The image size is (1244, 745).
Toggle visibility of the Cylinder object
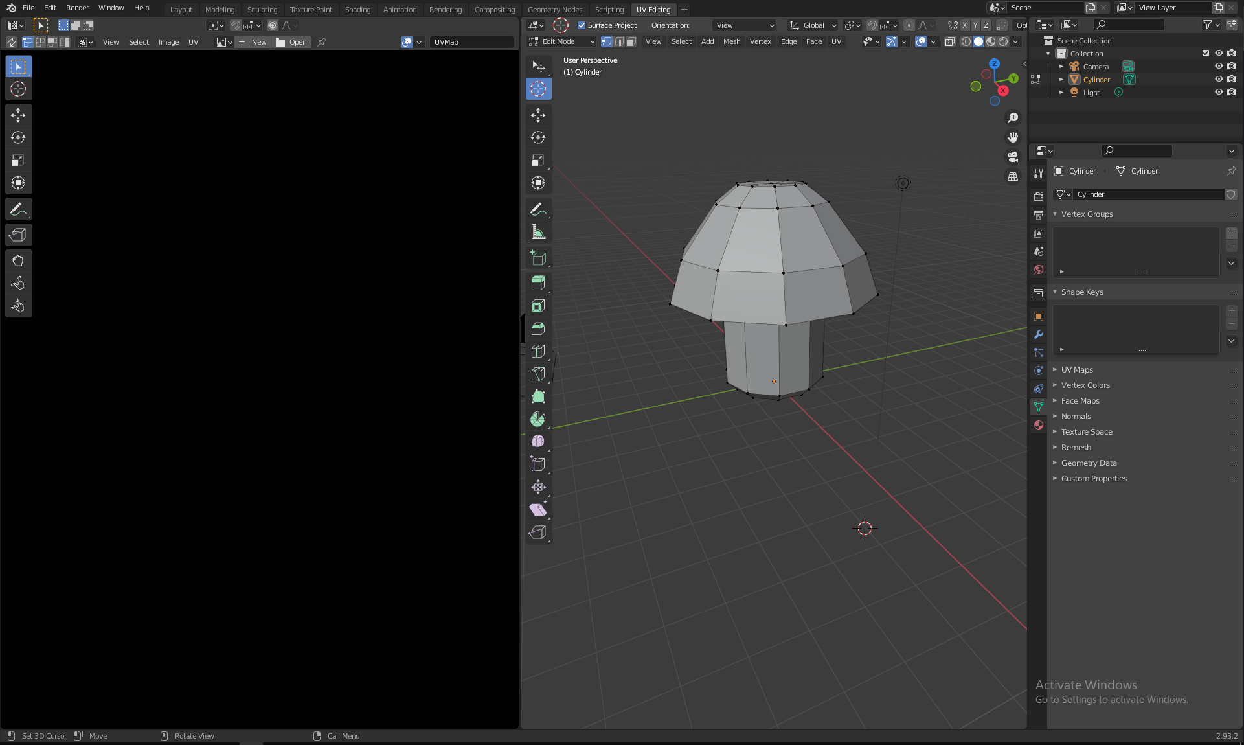(1219, 79)
